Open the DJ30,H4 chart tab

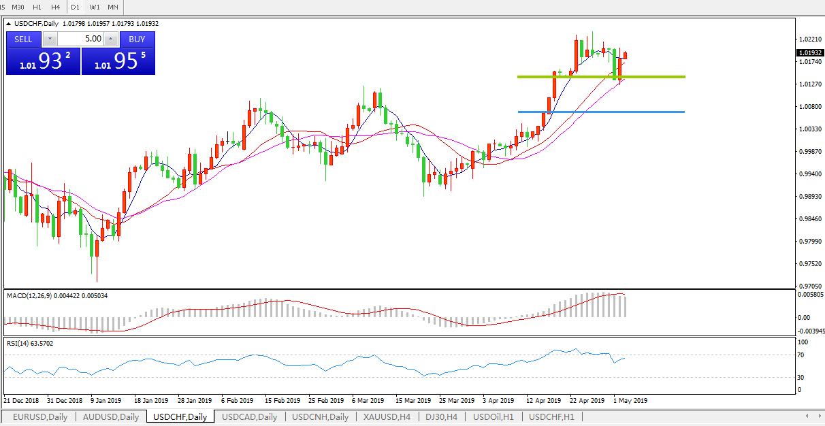tap(441, 416)
